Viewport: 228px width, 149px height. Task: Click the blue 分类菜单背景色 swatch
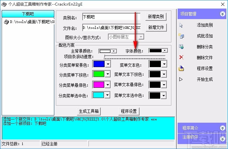pyautogui.click(x=99, y=64)
